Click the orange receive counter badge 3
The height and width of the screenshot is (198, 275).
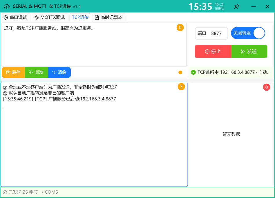tap(181, 87)
